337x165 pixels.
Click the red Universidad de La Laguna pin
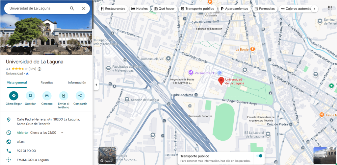221,81
